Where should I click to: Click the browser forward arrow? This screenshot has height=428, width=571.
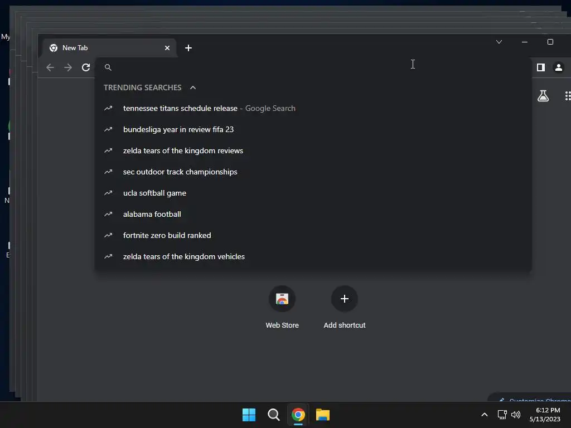click(68, 67)
